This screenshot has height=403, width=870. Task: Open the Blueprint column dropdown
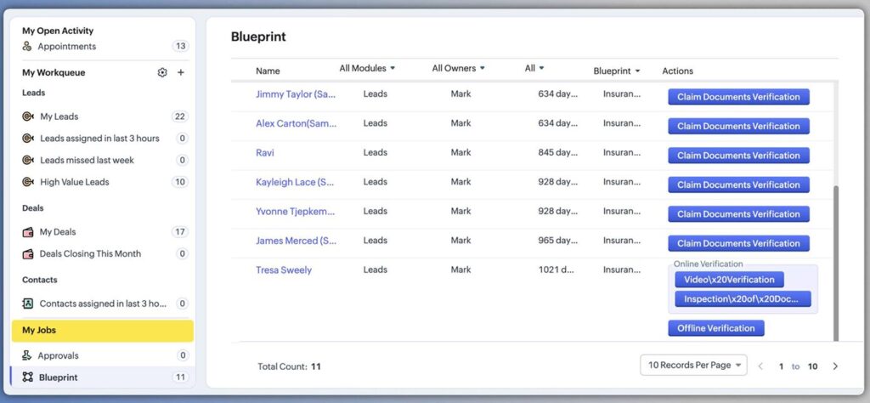coord(617,71)
